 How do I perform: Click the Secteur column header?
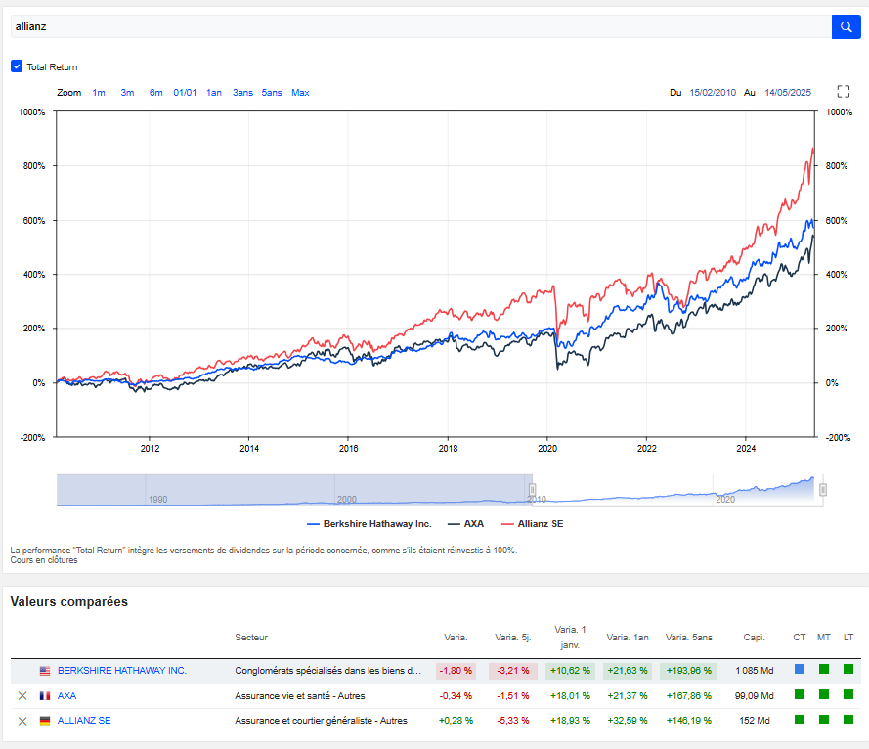pyautogui.click(x=251, y=638)
